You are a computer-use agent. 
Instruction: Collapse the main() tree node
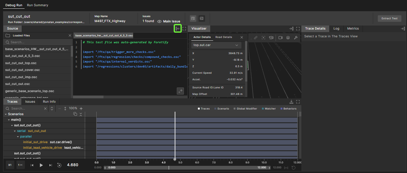9,120
